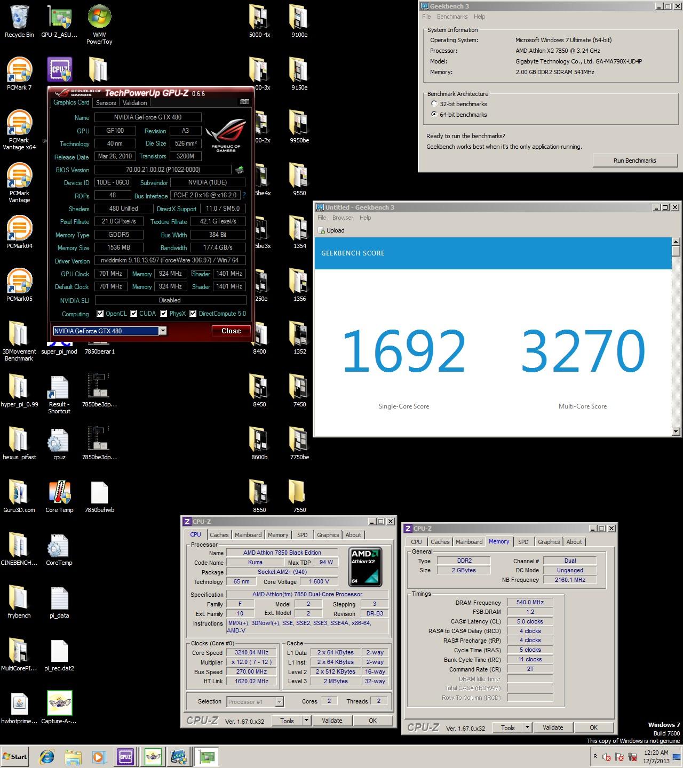Open the CoreTemp config file icon
The width and height of the screenshot is (683, 768).
tap(59, 549)
